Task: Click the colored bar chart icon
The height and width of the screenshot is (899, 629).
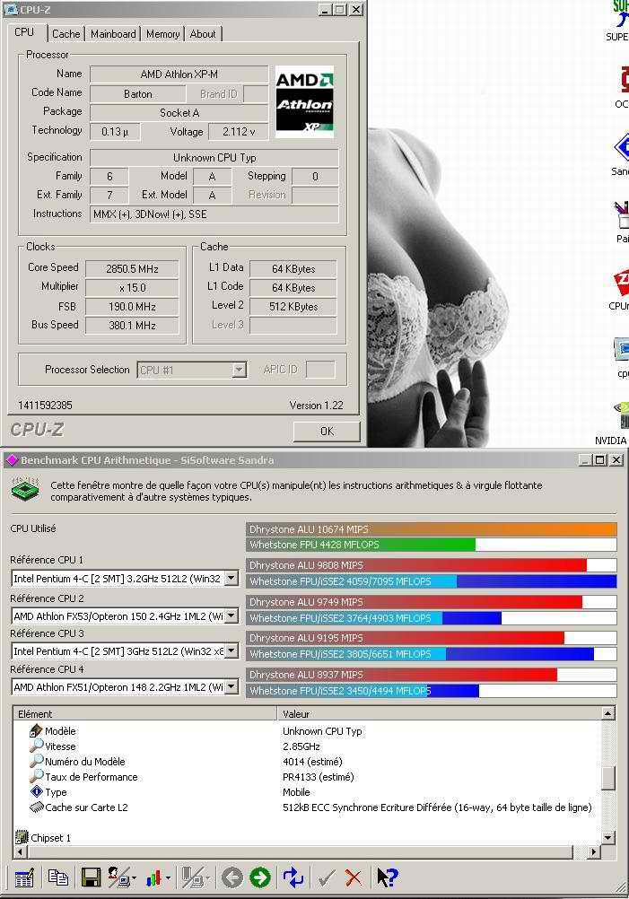Action: [153, 877]
